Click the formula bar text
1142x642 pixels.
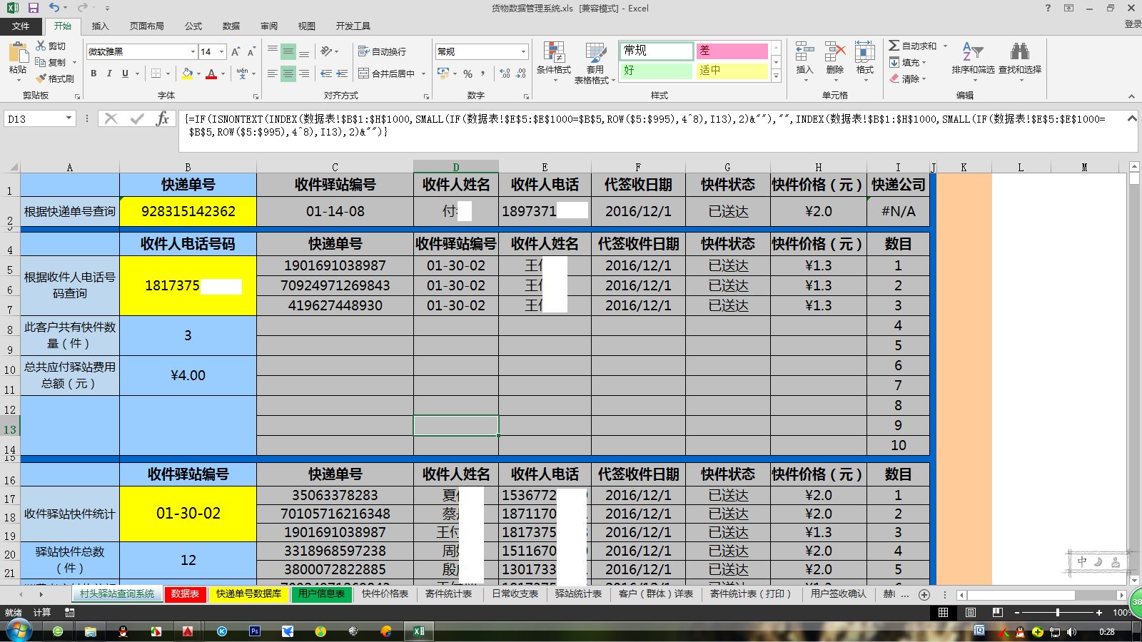pyautogui.click(x=645, y=125)
